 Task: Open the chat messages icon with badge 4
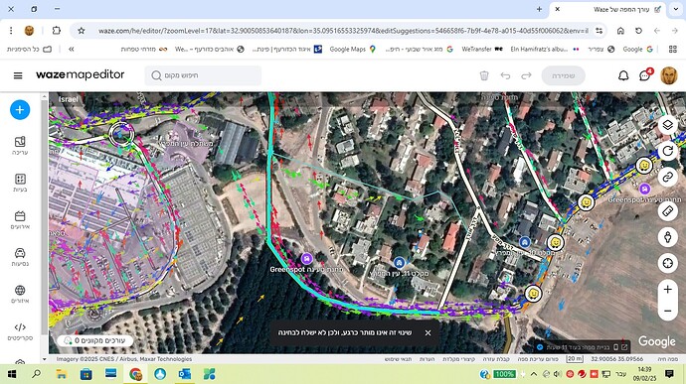[645, 75]
